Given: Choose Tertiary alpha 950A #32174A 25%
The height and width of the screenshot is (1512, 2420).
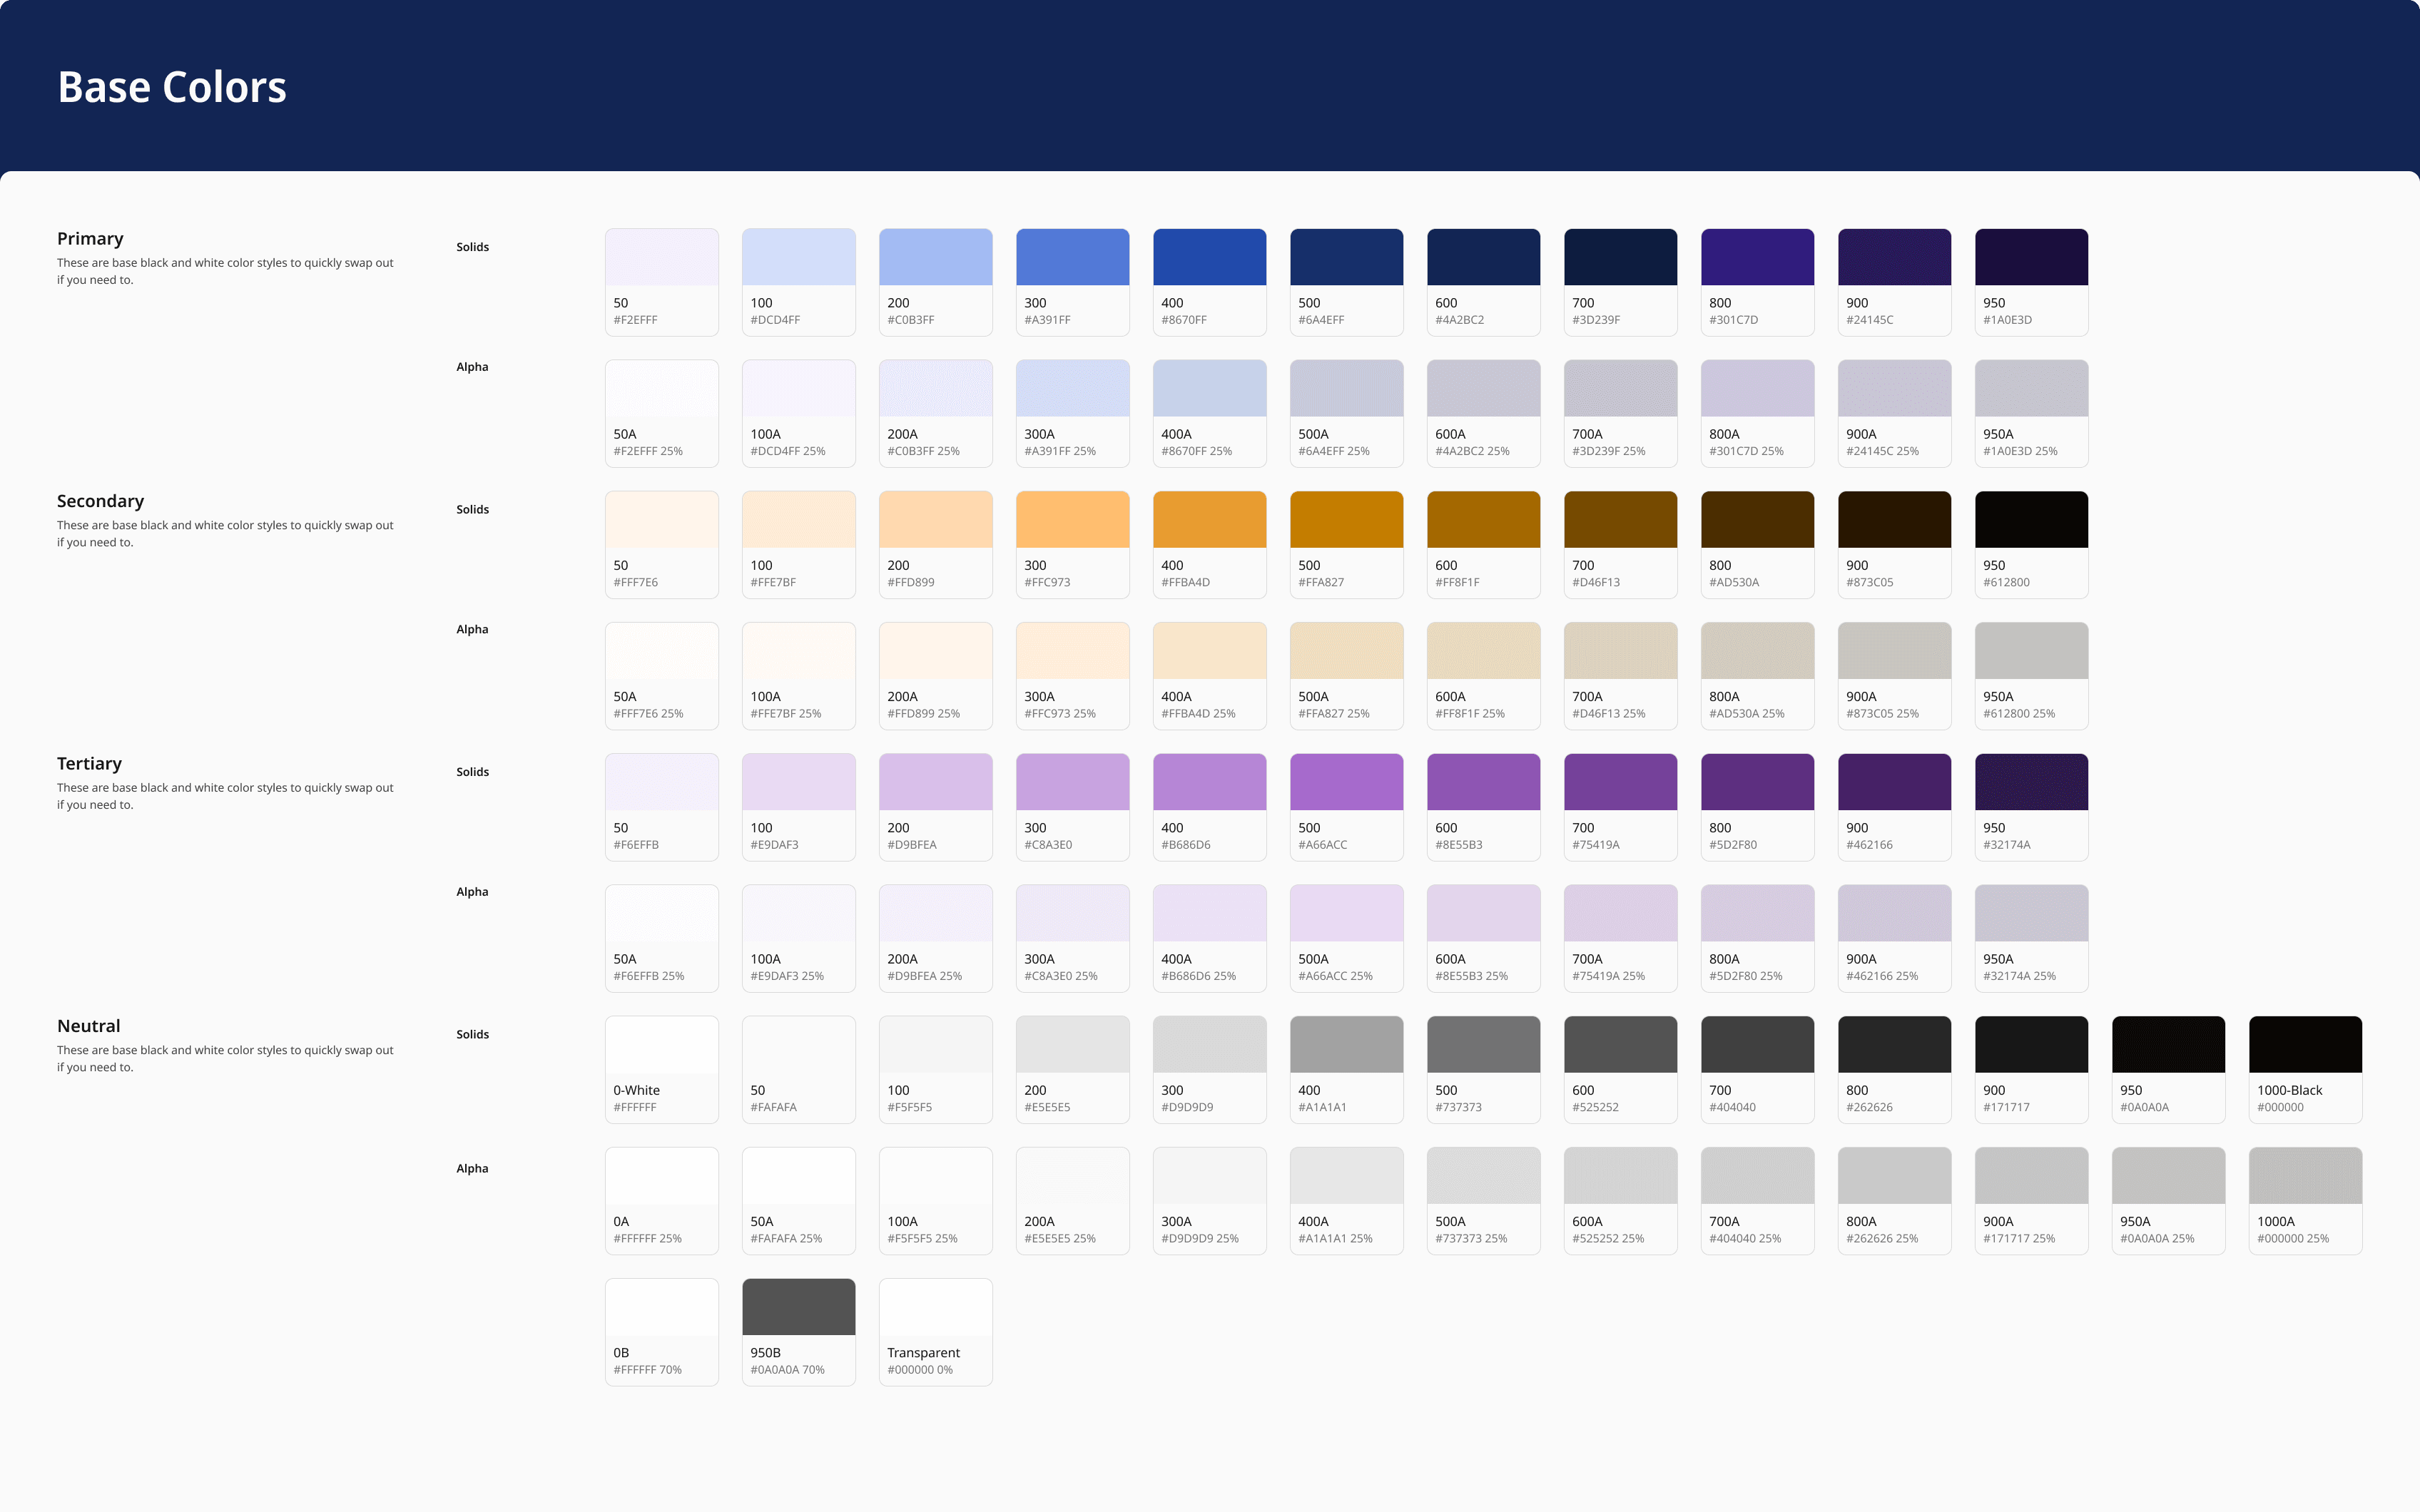Looking at the screenshot, I should coord(2031,938).
